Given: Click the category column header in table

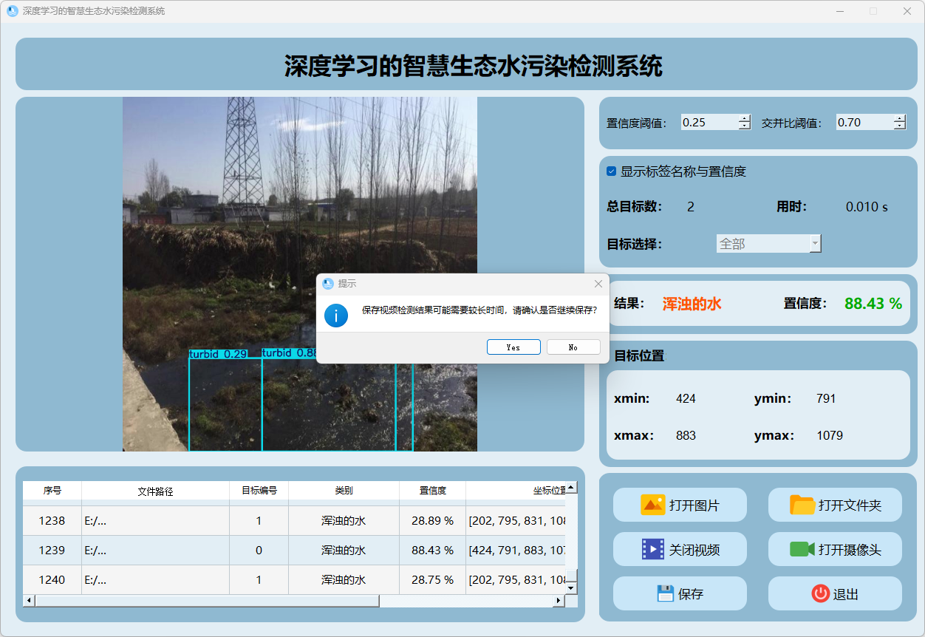Looking at the screenshot, I should point(344,491).
